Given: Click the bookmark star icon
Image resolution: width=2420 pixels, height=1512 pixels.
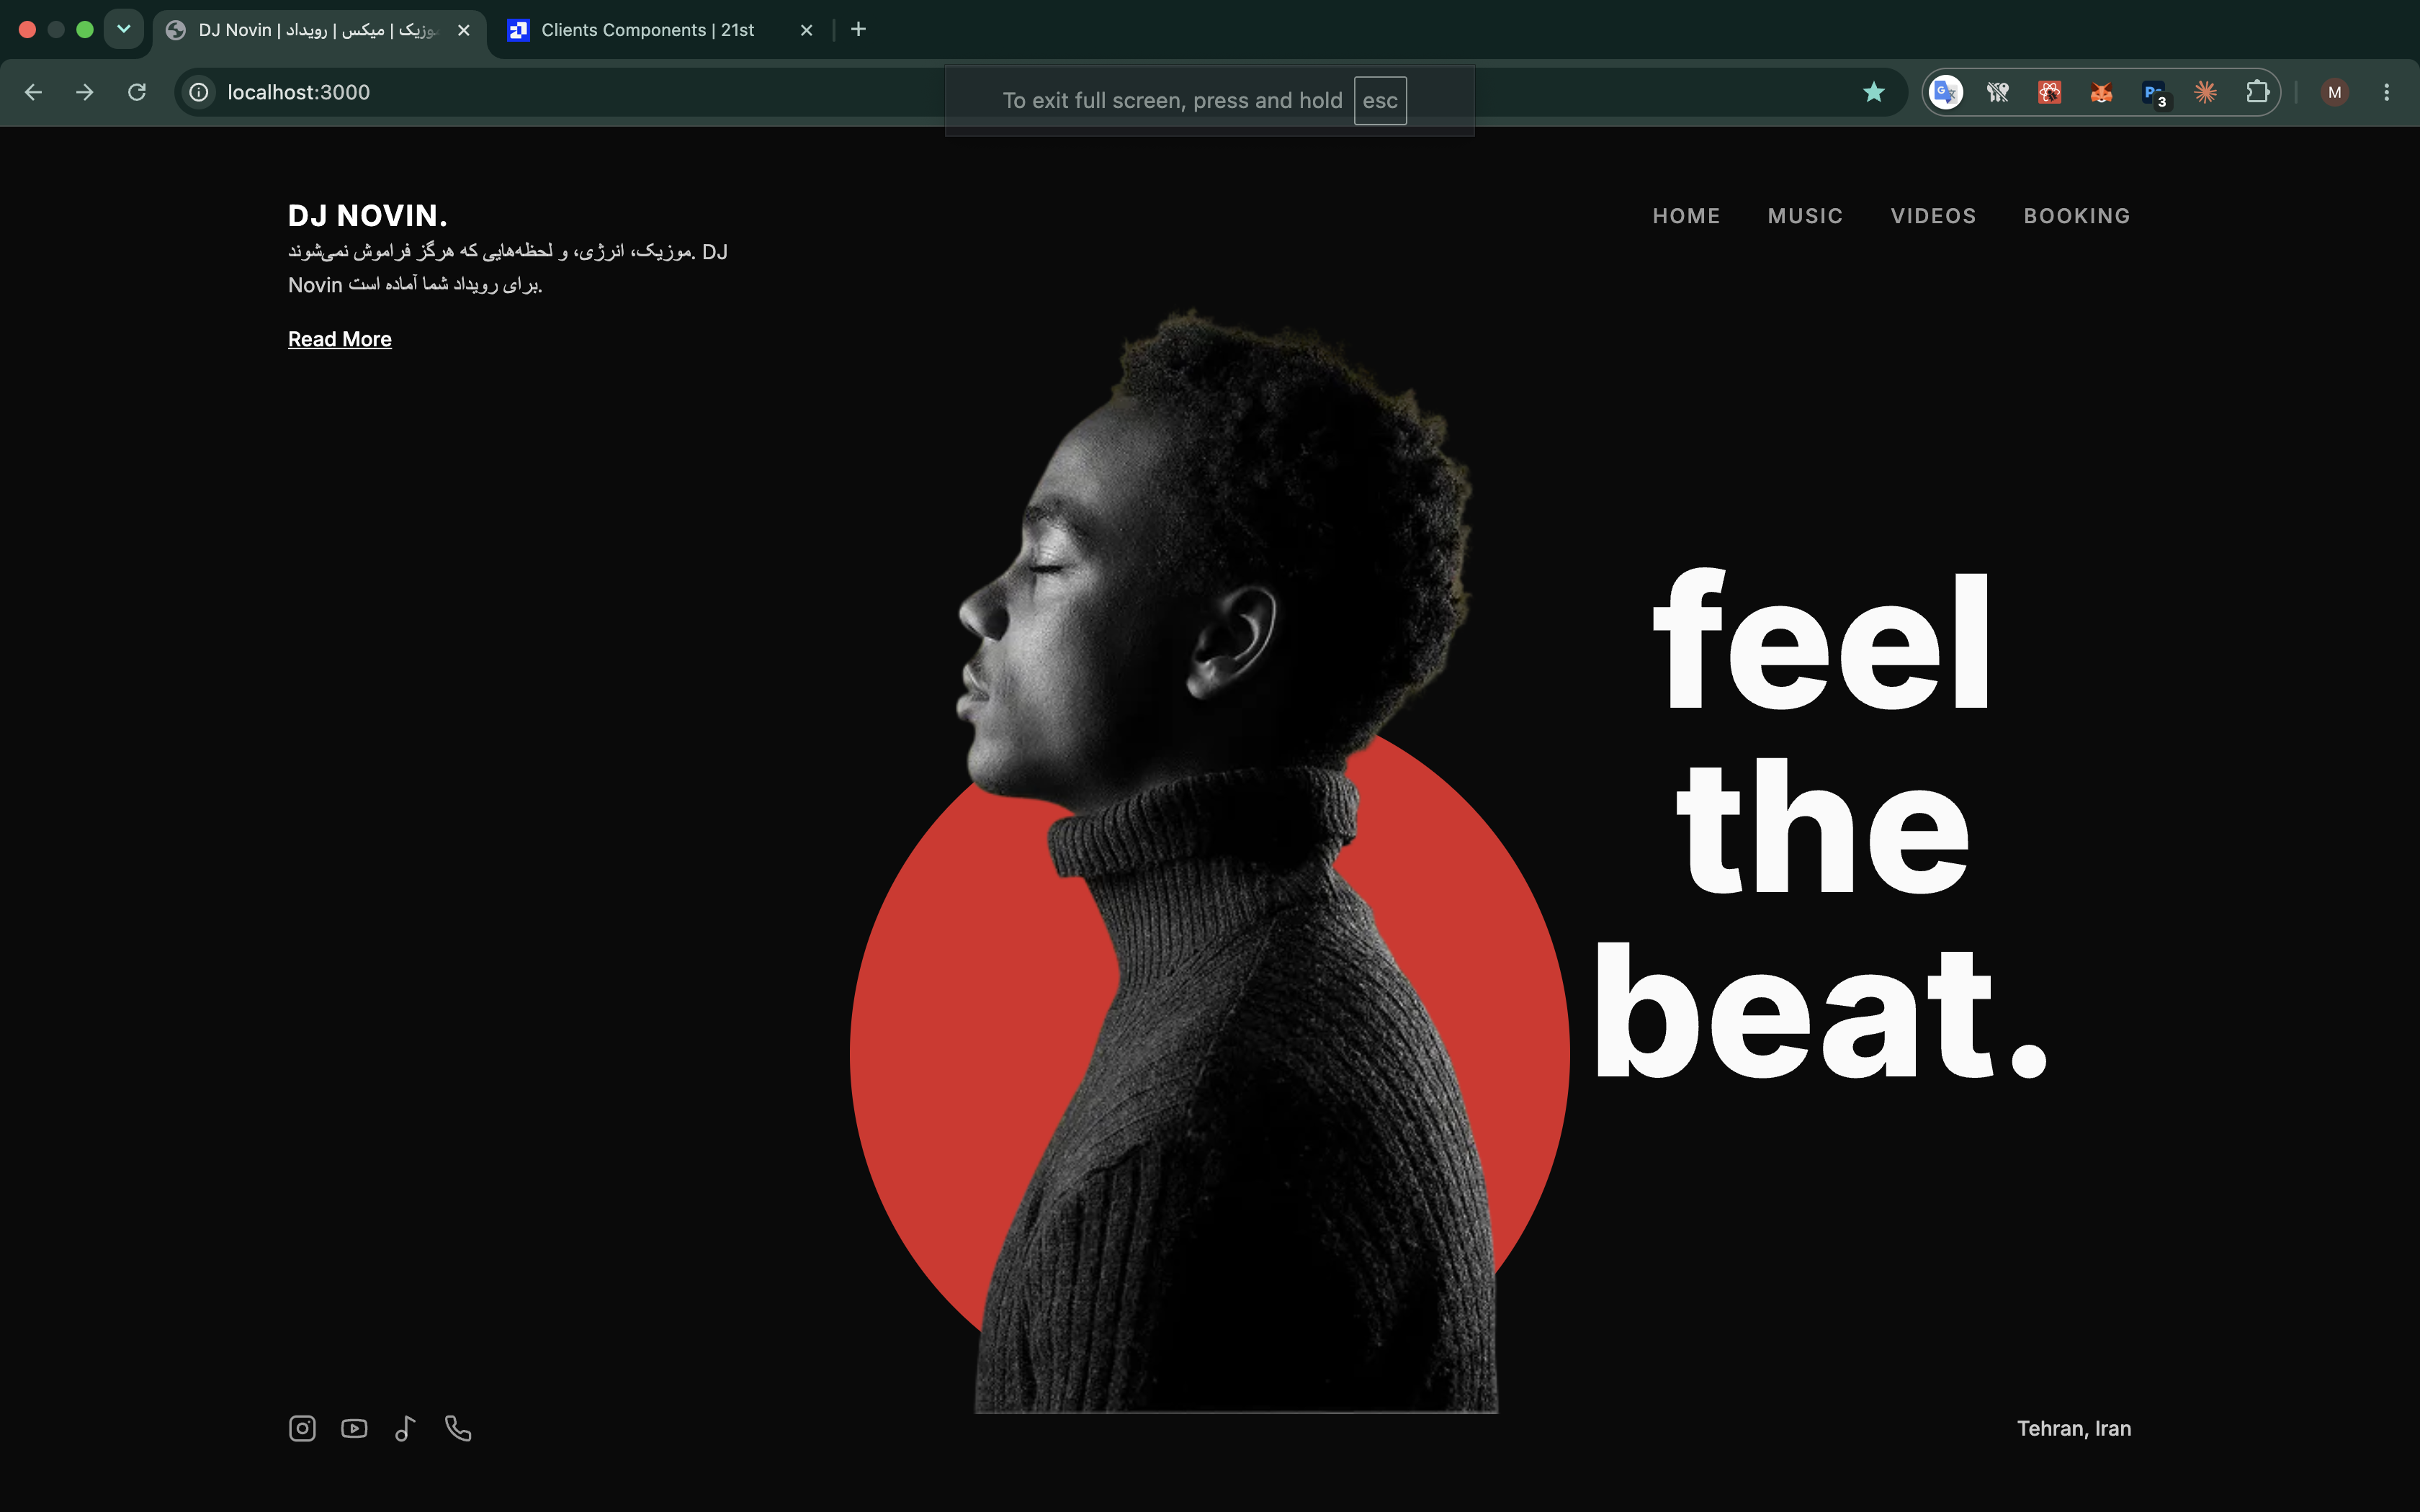Looking at the screenshot, I should pos(1874,92).
